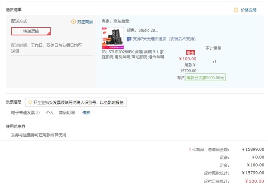This screenshot has height=186, width=268.
Task: Click the red 应付定金总计 ¥100.00 amount
Action: pos(254,181)
